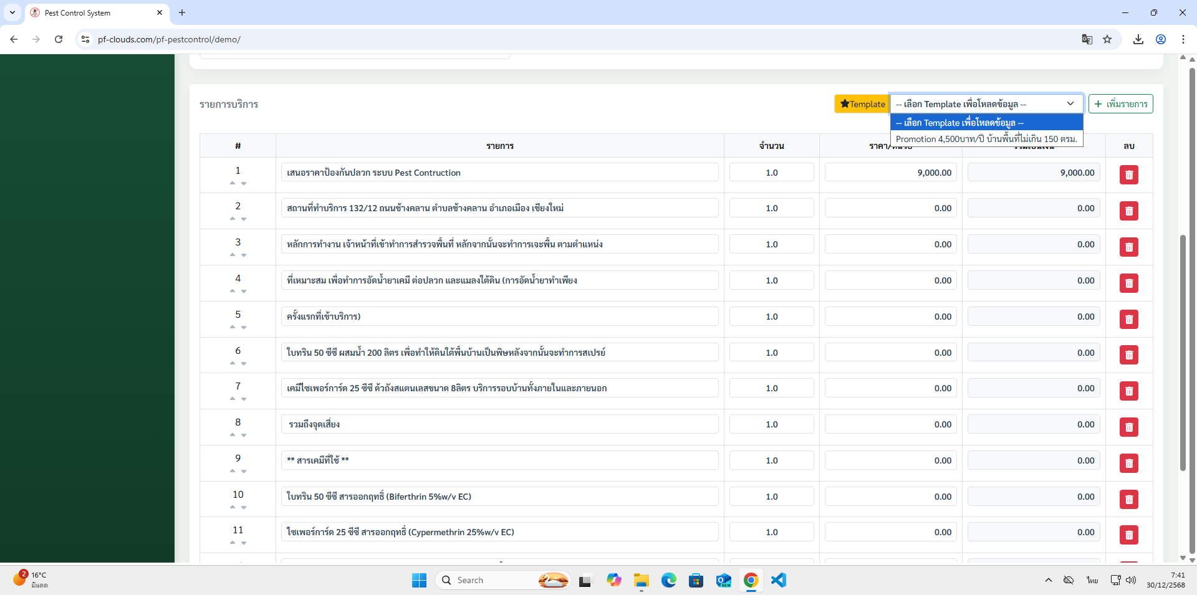This screenshot has height=595, width=1197.
Task: Open the Google Translate icon in the address bar
Action: pos(1087,39)
